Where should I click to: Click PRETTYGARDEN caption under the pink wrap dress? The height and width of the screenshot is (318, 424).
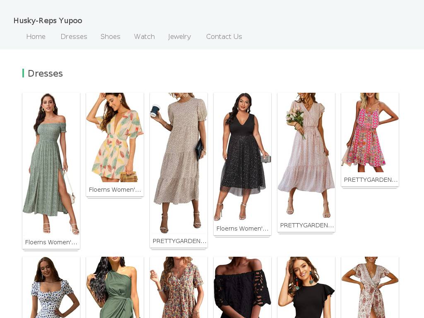(307, 226)
